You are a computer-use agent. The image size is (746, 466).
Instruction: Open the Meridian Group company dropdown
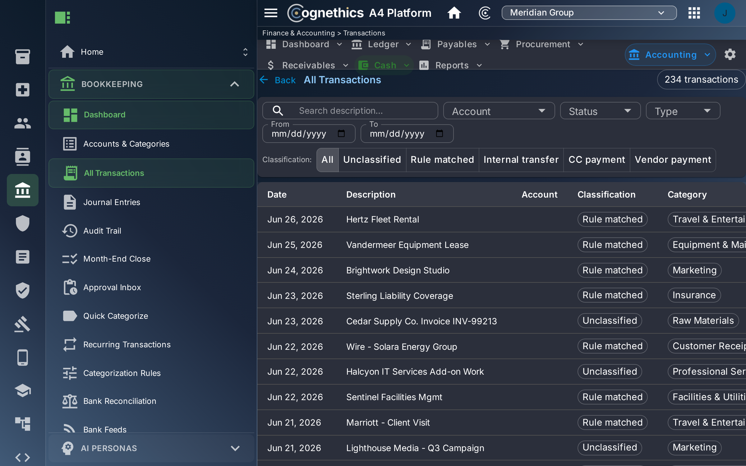click(x=589, y=13)
